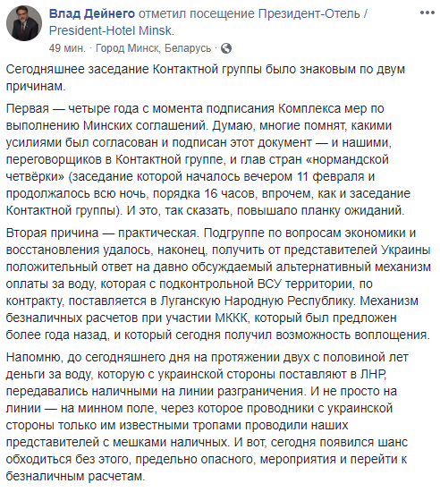Open Влад Дейнего's profile picture
This screenshot has height=492, width=440.
click(24, 23)
